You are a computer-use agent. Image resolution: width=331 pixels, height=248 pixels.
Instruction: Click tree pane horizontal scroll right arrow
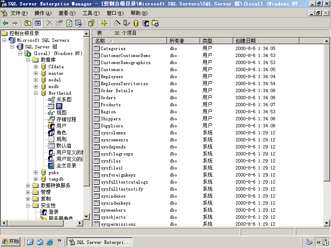tap(80, 223)
